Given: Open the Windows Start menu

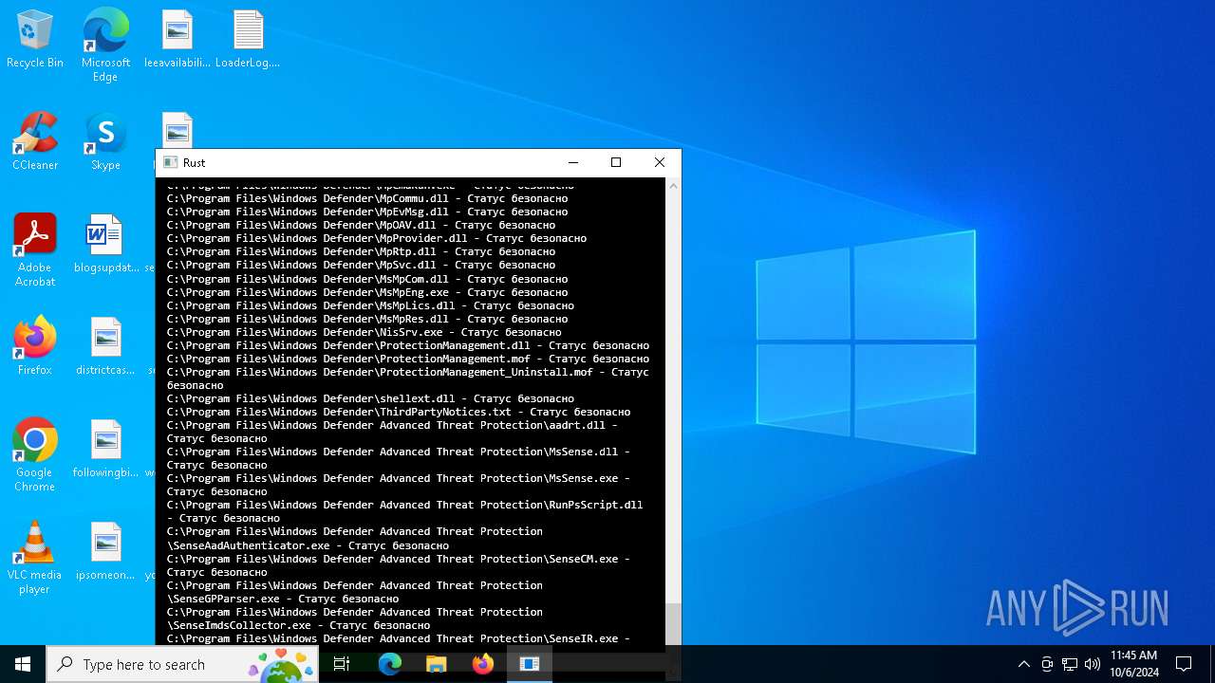Looking at the screenshot, I should (x=23, y=664).
